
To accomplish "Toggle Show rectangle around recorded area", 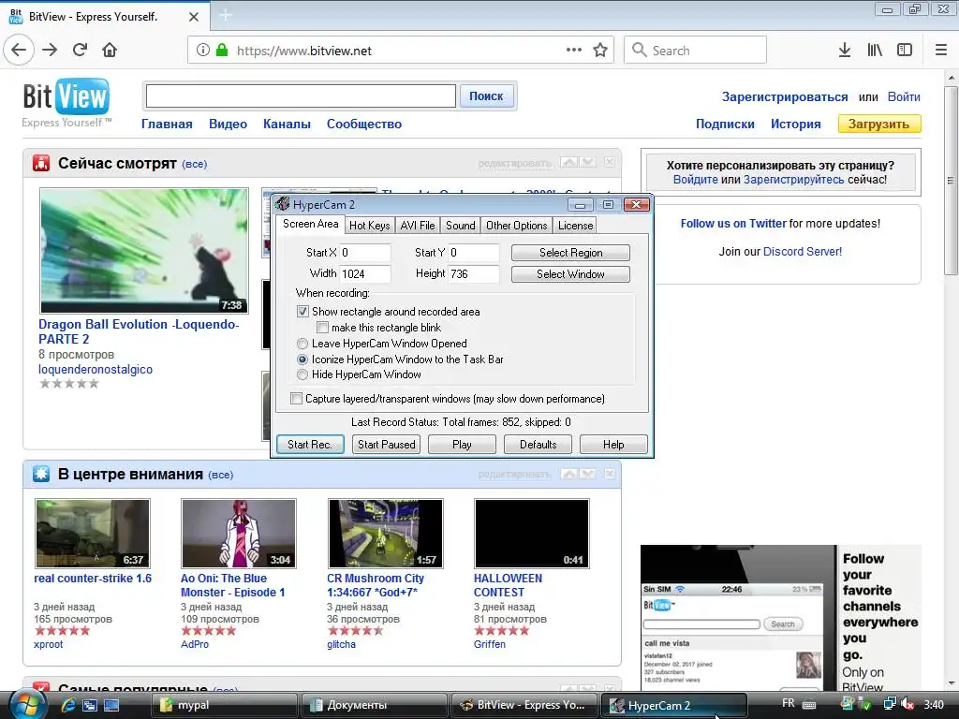I will [302, 311].
